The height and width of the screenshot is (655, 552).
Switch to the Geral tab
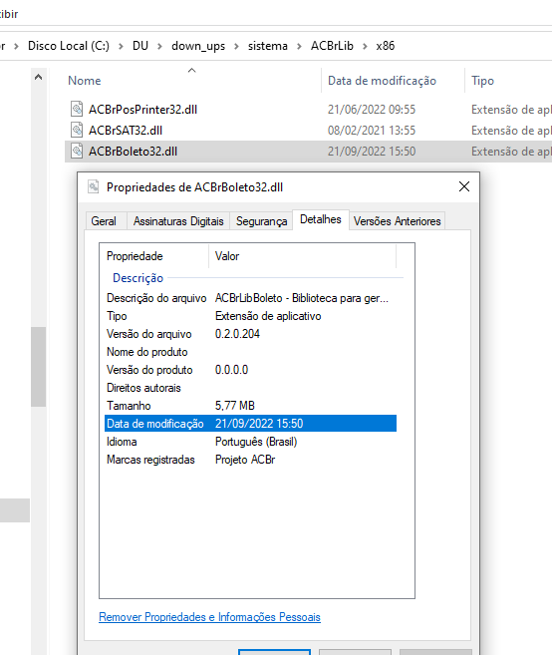(x=104, y=221)
